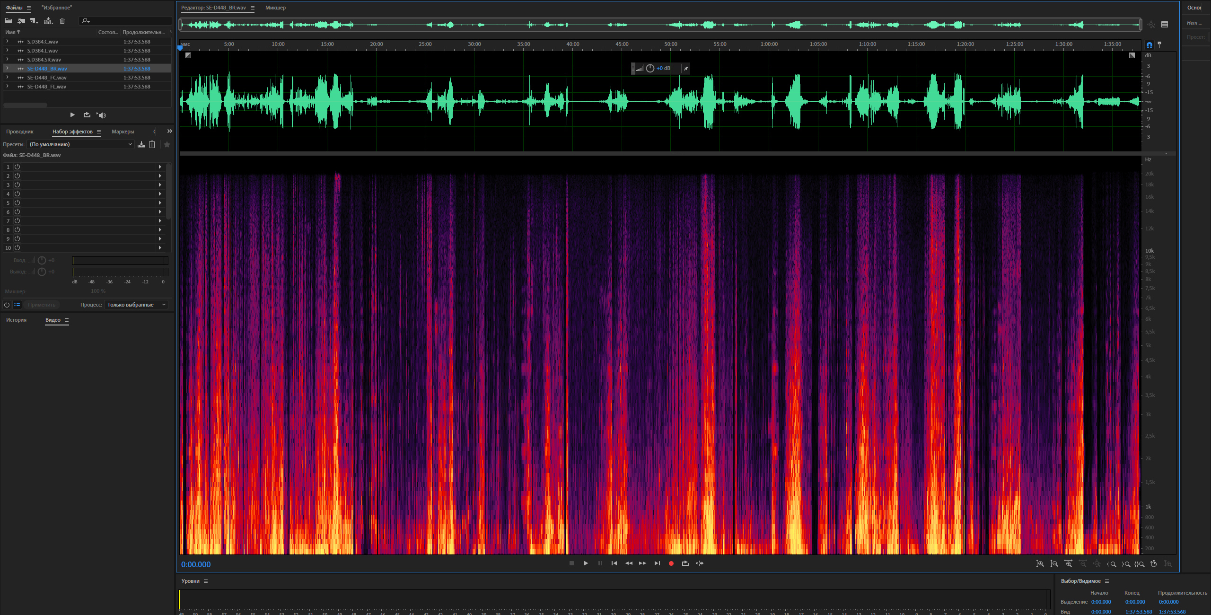Image resolution: width=1211 pixels, height=615 pixels.
Task: Toggle power for effect slot 1
Action: (x=17, y=167)
